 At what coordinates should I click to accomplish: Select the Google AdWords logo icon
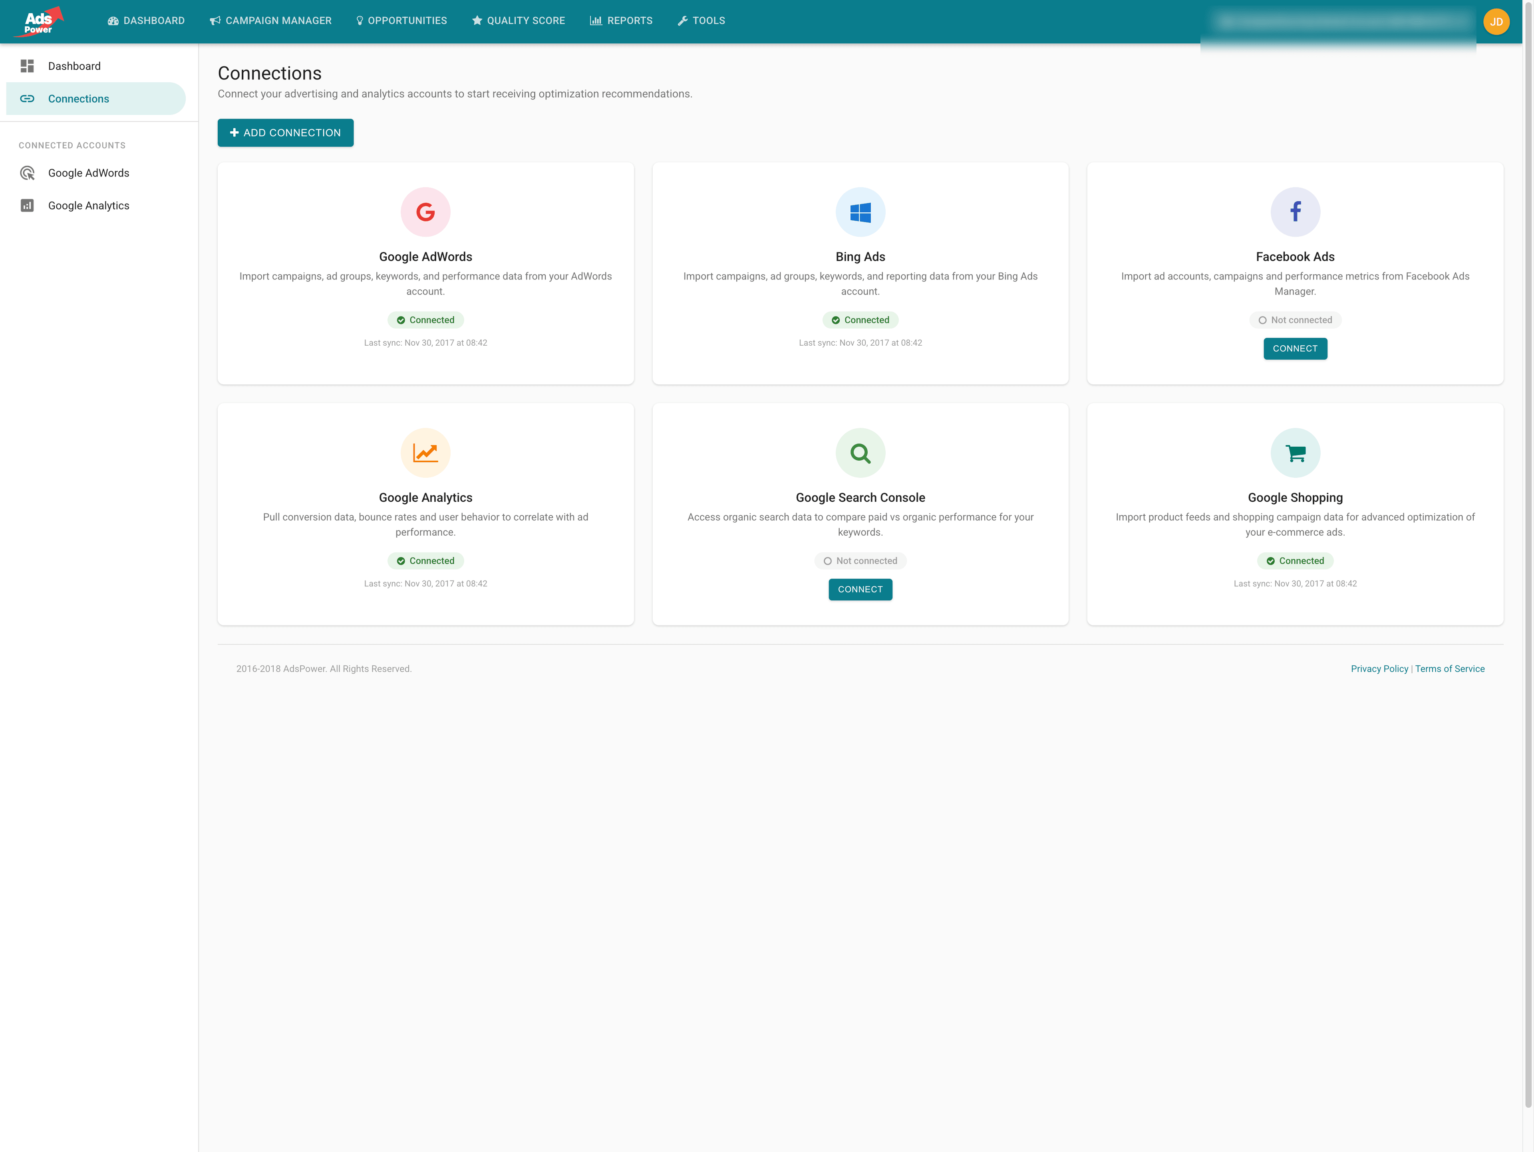(x=425, y=212)
